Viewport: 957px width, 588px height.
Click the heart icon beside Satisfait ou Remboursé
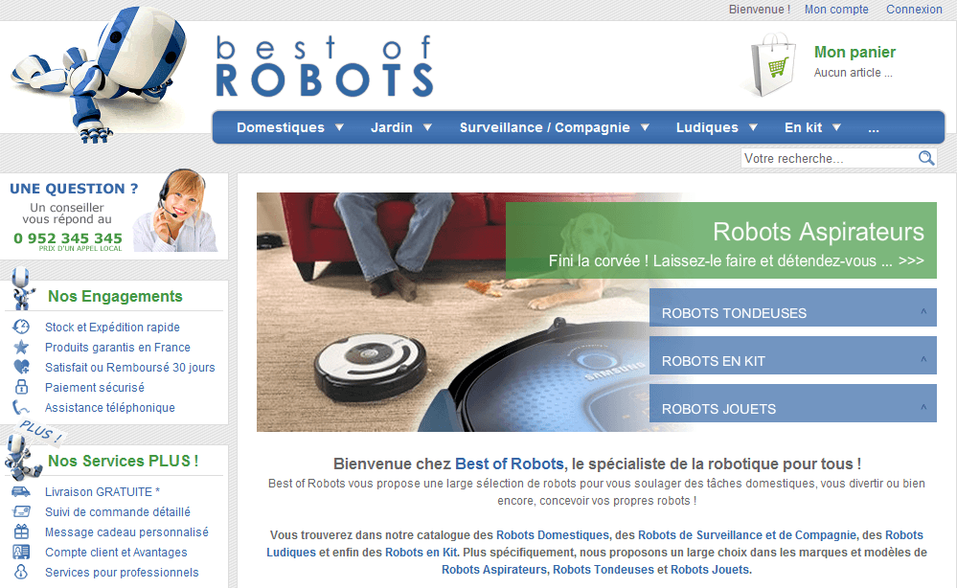coord(21,367)
